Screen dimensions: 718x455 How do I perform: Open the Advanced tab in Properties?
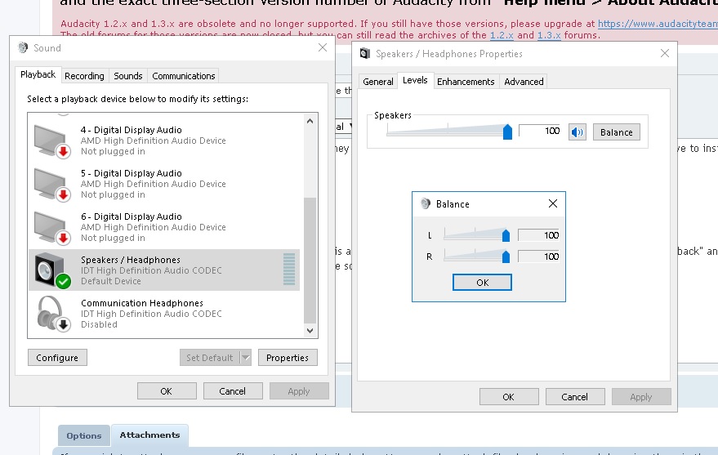(524, 82)
